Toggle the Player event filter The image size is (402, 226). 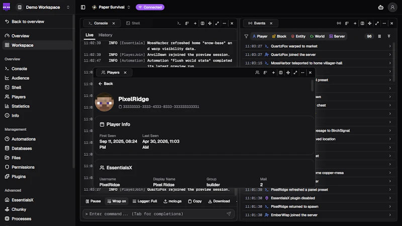click(260, 36)
